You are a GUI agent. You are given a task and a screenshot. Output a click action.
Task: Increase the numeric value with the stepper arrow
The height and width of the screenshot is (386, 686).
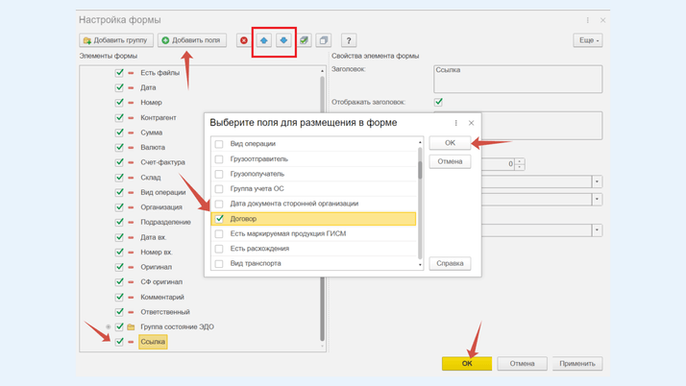click(520, 161)
